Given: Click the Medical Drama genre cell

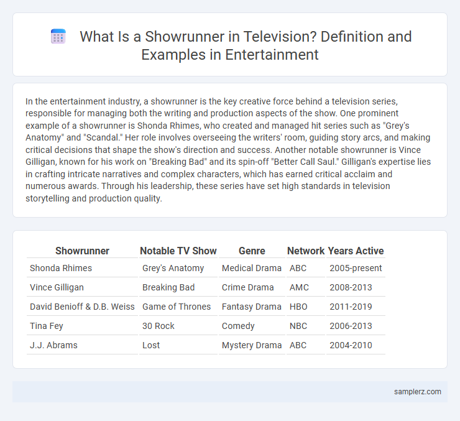Looking at the screenshot, I should [252, 268].
